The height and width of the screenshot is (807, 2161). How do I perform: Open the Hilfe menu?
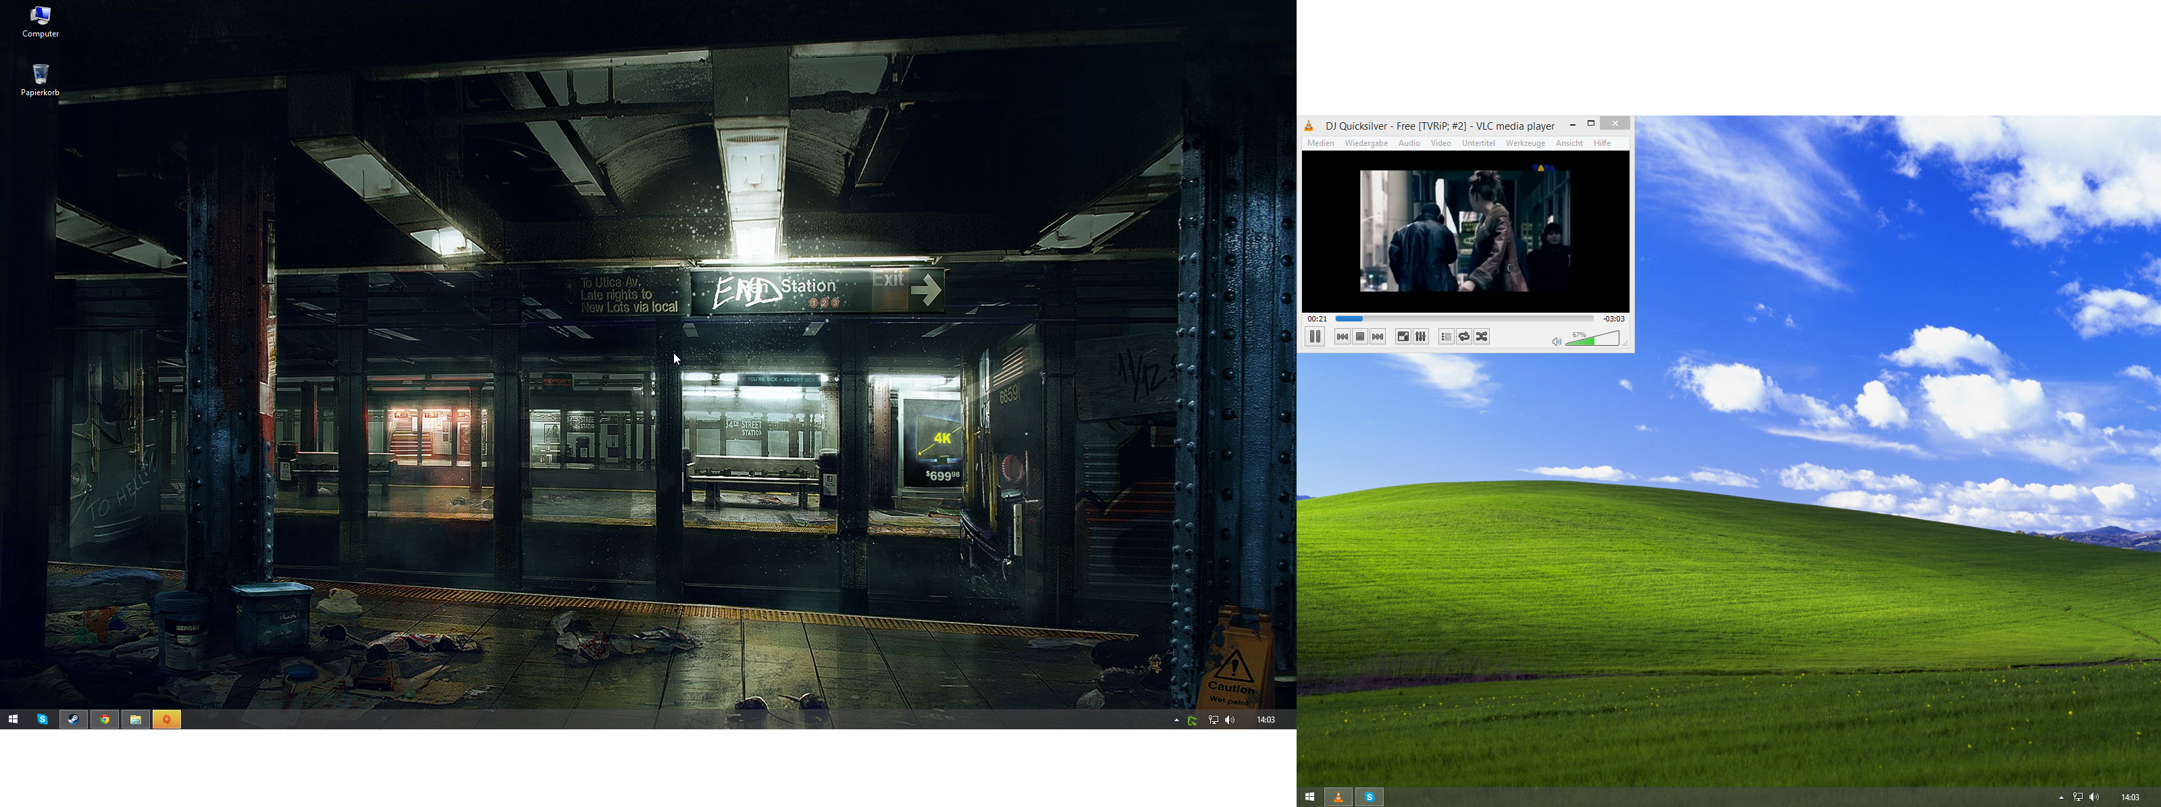click(1603, 143)
